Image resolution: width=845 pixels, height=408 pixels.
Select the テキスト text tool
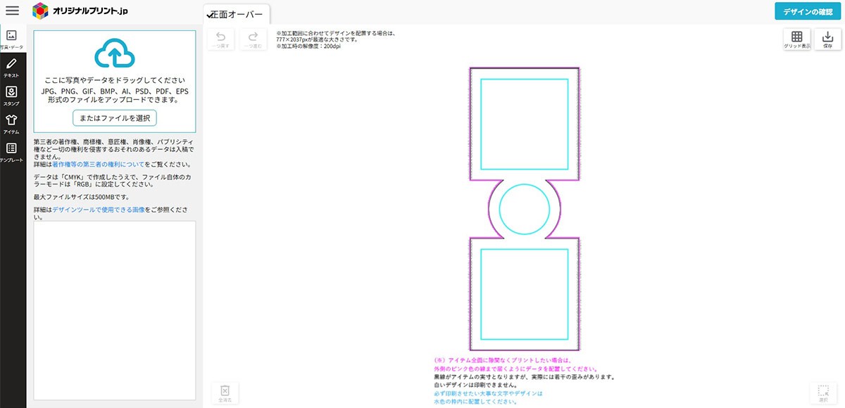11,68
